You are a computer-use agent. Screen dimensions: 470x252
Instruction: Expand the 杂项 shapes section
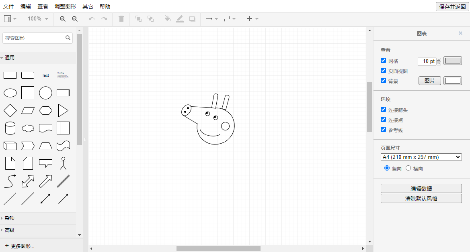pyautogui.click(x=38, y=218)
